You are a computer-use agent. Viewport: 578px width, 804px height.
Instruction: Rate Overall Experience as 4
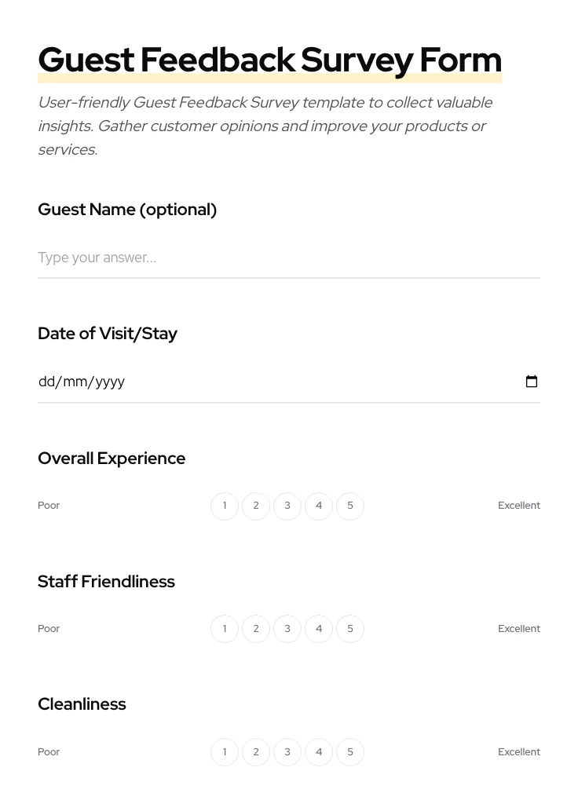pos(319,506)
